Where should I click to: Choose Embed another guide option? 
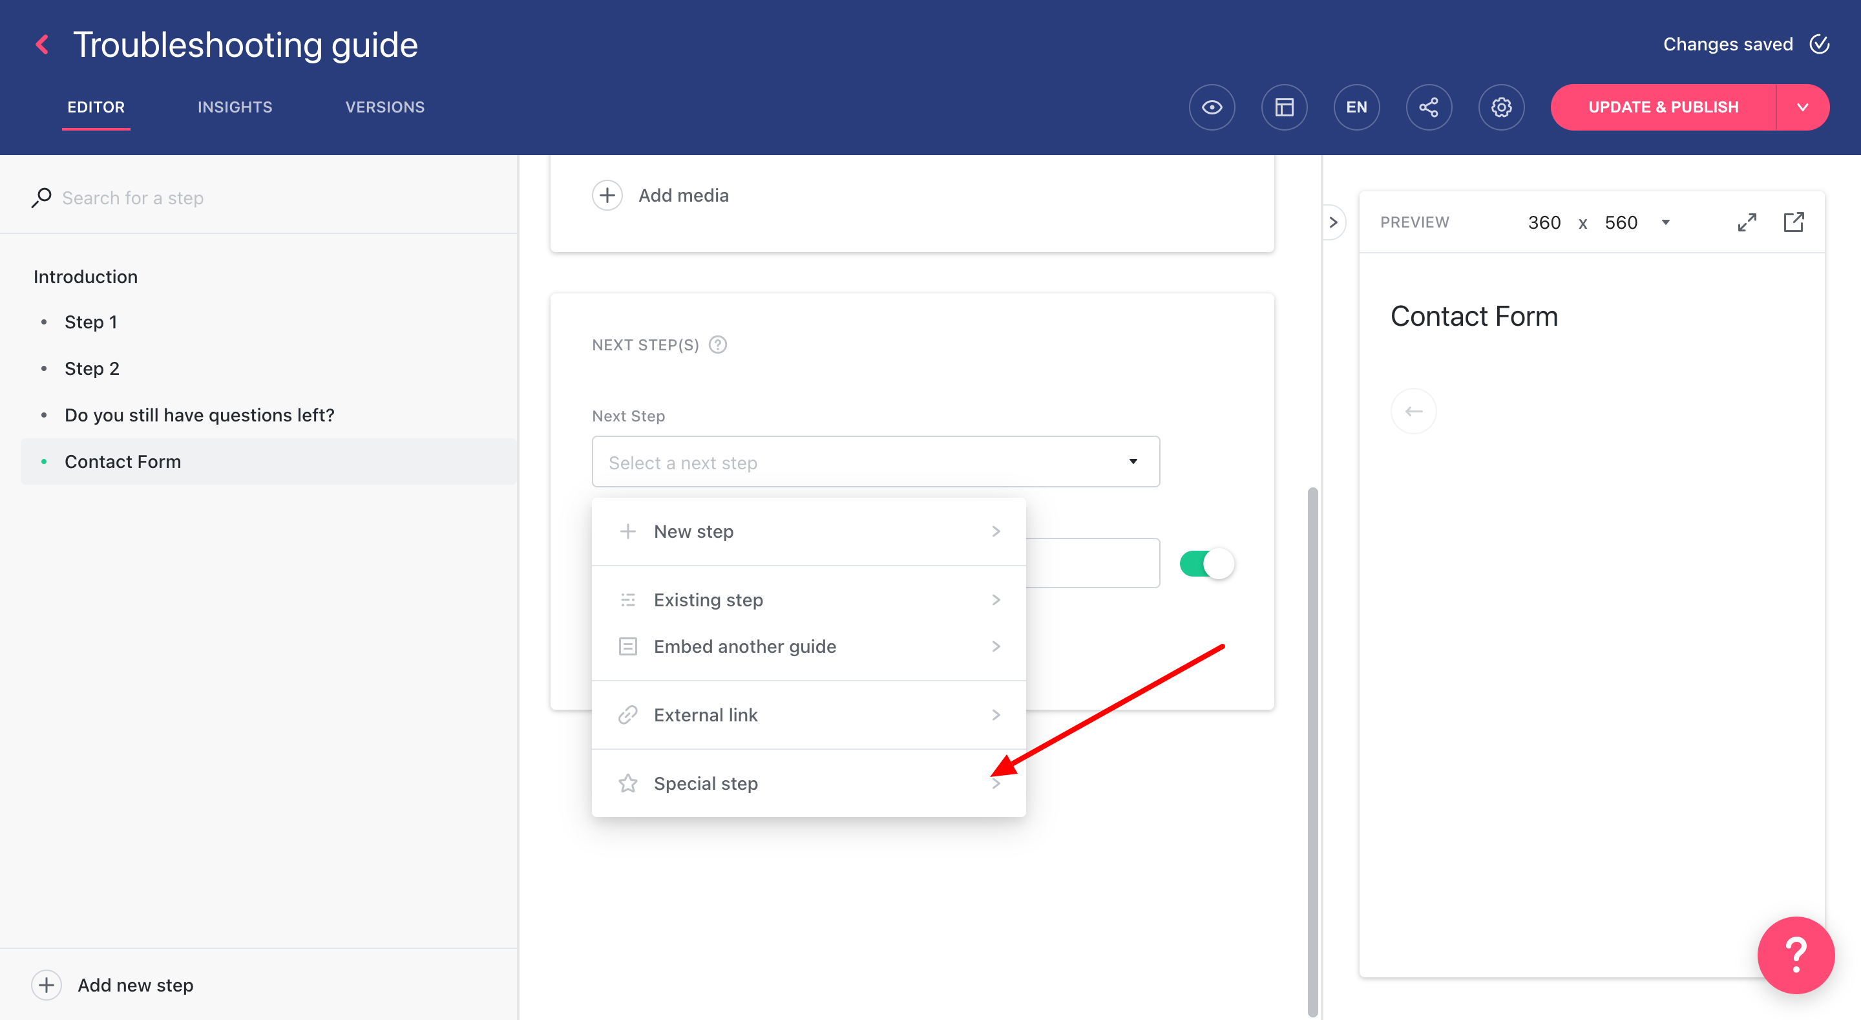[808, 646]
